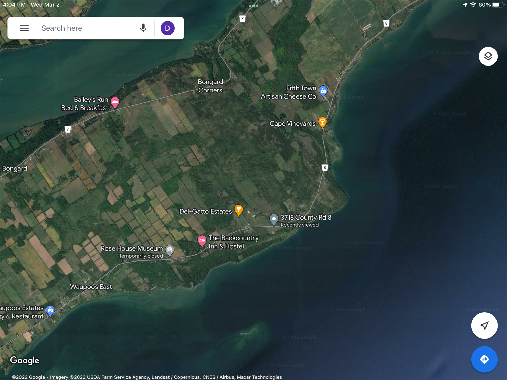Tap the blue directions button
Viewport: 507px width, 380px height.
point(484,359)
